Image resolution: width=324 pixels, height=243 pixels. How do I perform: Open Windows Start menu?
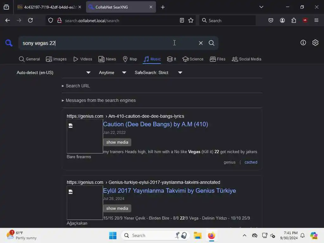[113, 235]
